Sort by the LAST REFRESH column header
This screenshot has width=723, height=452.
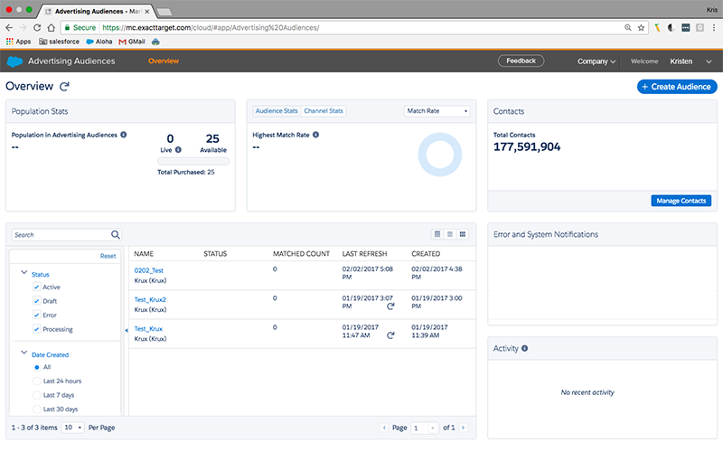point(364,254)
